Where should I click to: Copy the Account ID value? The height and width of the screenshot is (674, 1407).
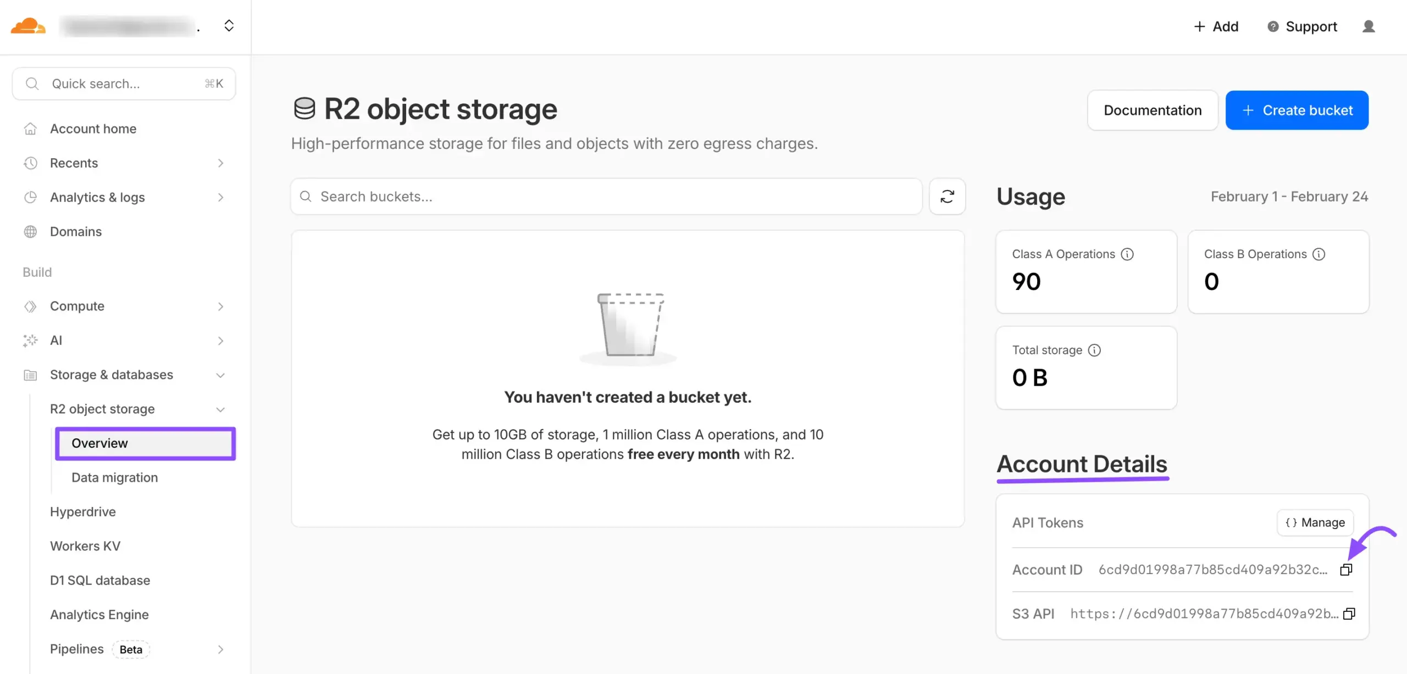click(1345, 570)
